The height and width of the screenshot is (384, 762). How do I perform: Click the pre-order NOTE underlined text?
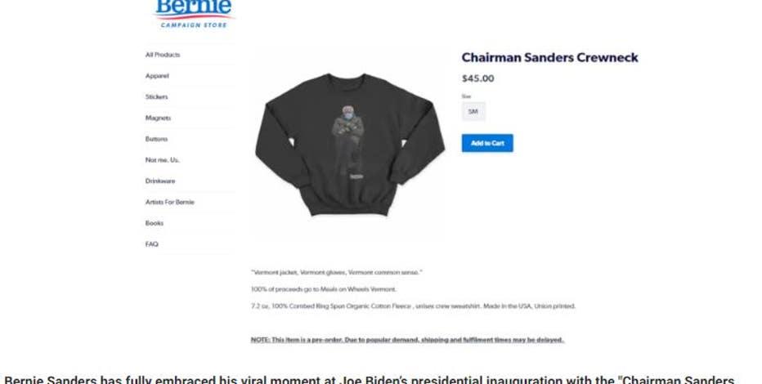(x=407, y=340)
